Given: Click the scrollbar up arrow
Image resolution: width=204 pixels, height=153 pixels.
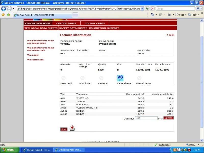Looking at the screenshot, I should point(202,21).
